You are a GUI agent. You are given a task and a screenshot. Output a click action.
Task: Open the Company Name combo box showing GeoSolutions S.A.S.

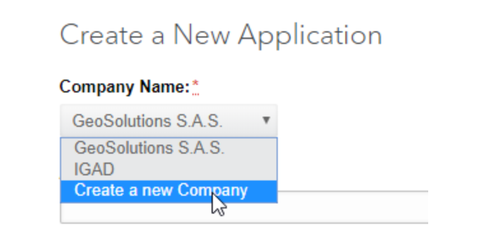(169, 120)
